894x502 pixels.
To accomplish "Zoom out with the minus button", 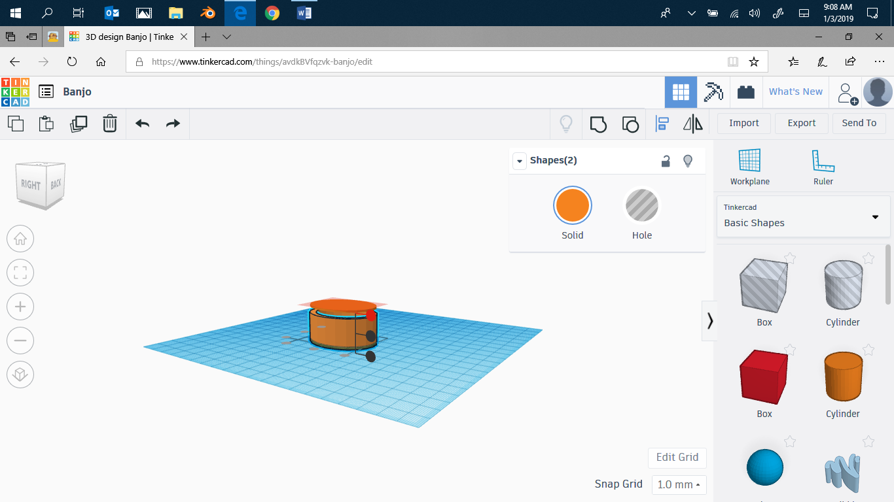I will (20, 341).
